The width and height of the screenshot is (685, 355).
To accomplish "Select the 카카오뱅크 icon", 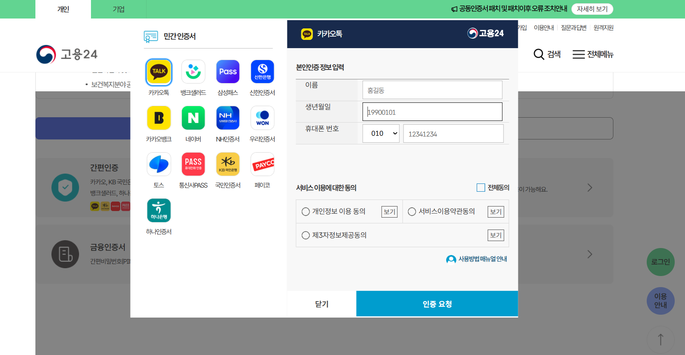I will tap(159, 118).
